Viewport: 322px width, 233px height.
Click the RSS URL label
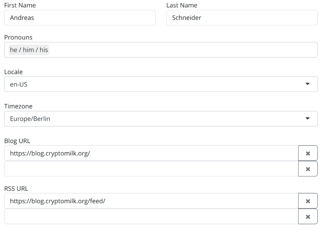16,188
